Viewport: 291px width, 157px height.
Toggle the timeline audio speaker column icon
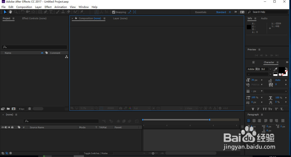coord(6,127)
